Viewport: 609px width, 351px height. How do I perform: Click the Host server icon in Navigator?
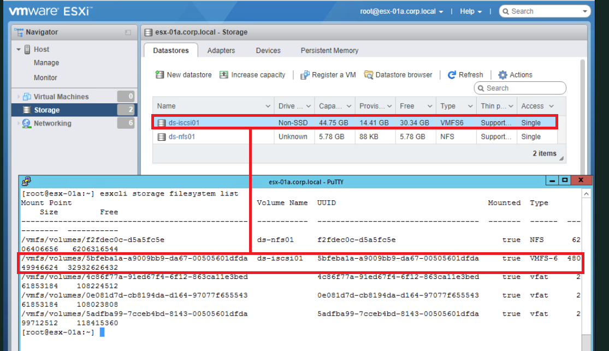coord(27,49)
